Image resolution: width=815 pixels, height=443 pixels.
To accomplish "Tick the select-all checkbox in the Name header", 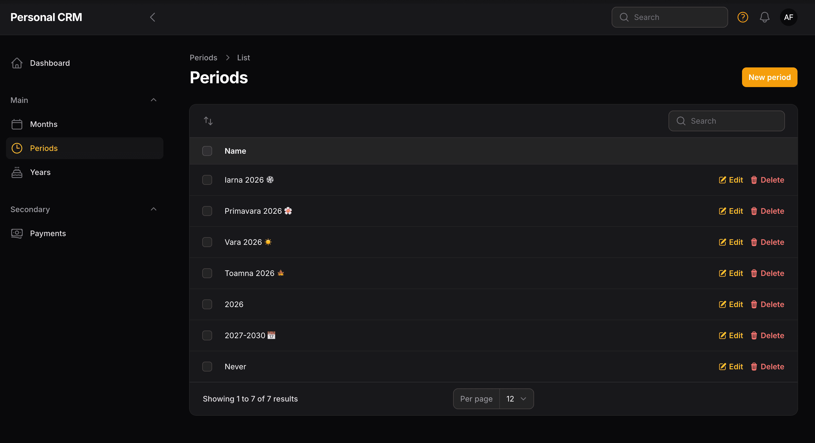I will (x=207, y=151).
